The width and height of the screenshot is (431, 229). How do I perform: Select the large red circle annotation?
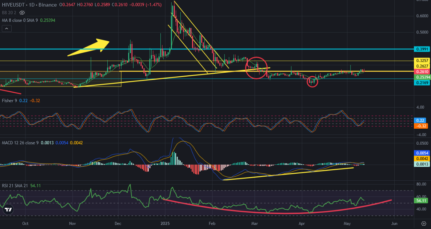pyautogui.click(x=256, y=68)
